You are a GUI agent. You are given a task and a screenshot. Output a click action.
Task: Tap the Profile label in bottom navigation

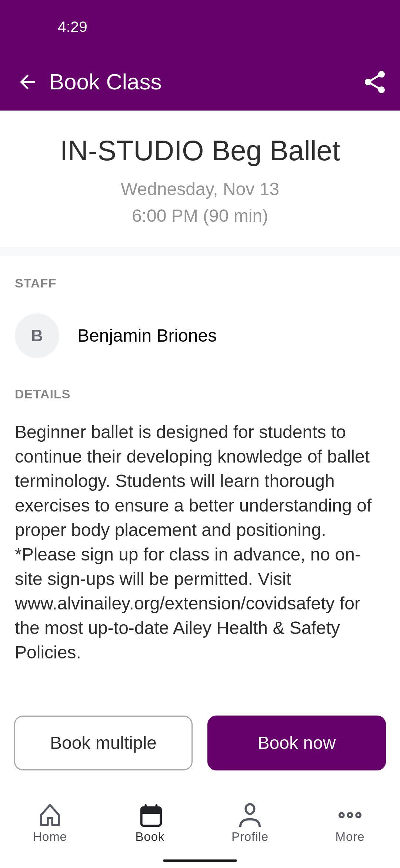[250, 837]
